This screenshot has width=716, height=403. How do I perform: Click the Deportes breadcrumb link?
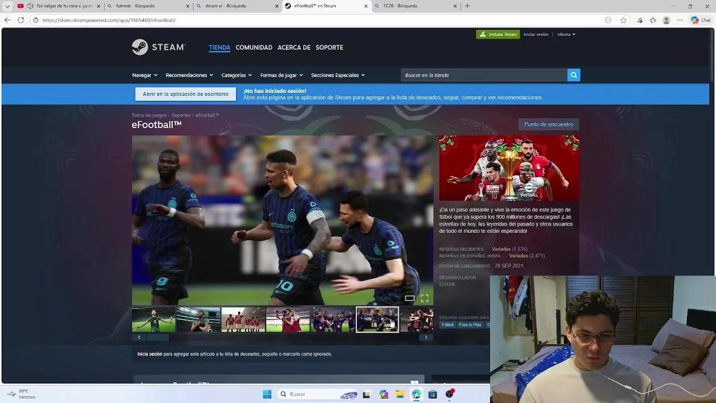(181, 115)
